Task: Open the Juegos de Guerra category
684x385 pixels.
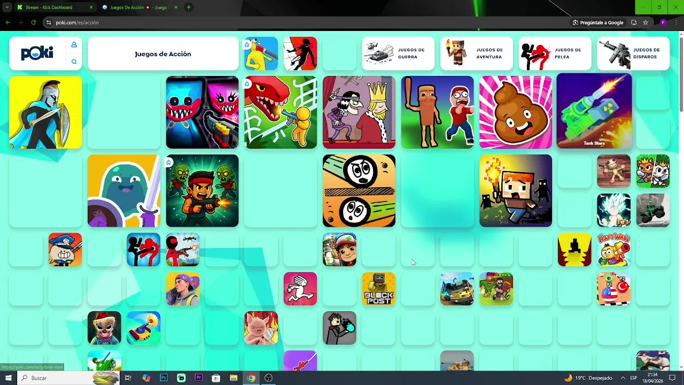Action: coord(398,53)
